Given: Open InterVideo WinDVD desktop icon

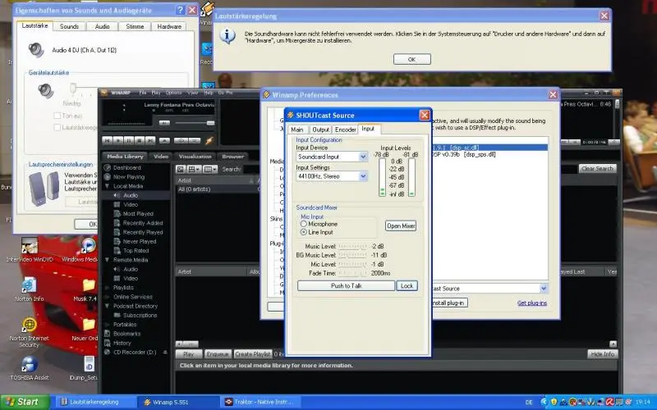Looking at the screenshot, I should click(x=29, y=246).
